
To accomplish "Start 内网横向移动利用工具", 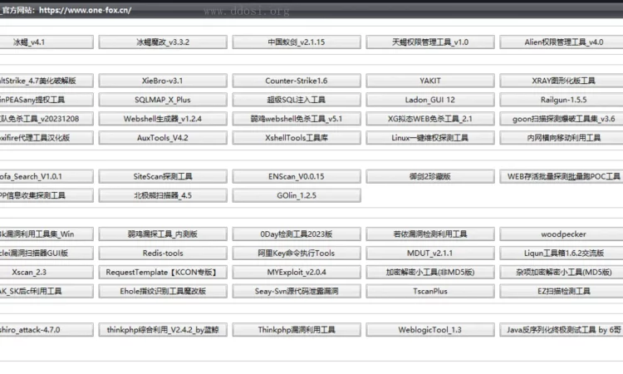I will (x=562, y=138).
